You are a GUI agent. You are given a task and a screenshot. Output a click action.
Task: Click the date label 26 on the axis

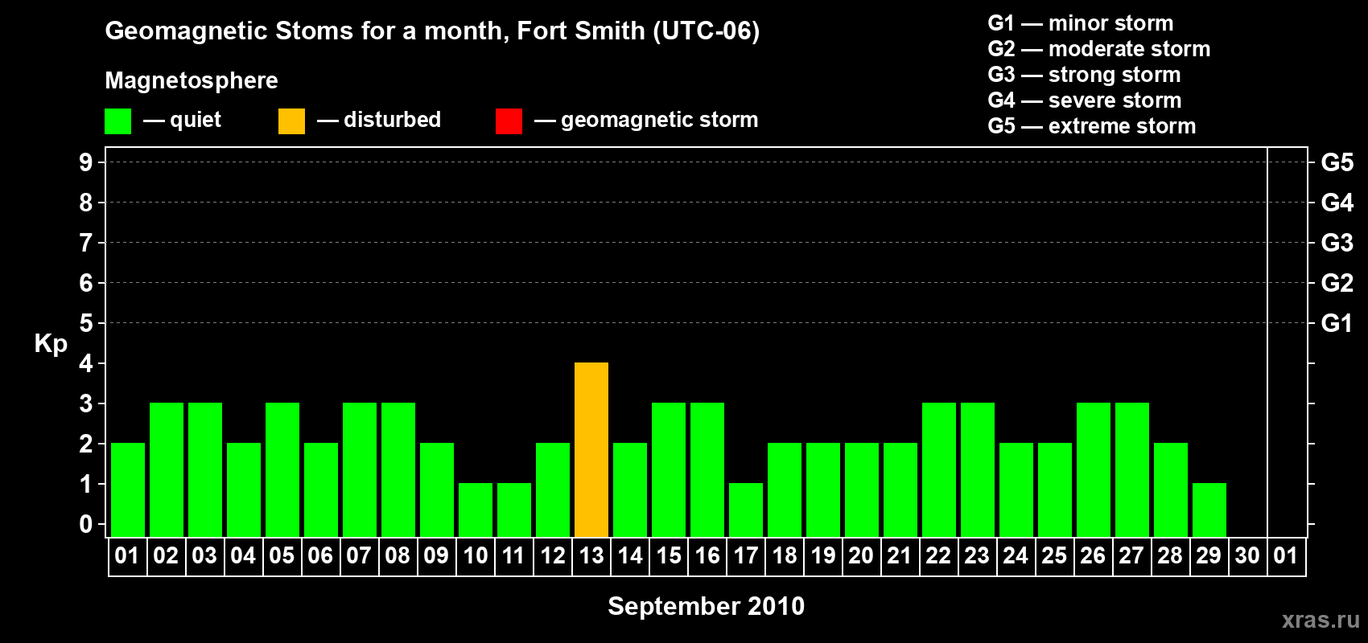click(x=1093, y=555)
